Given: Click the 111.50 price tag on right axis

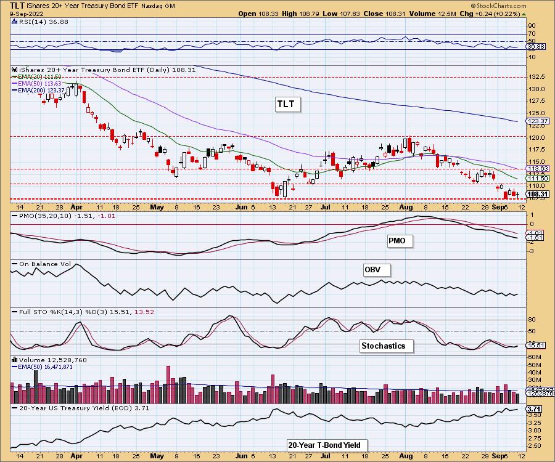Looking at the screenshot, I should [x=538, y=179].
